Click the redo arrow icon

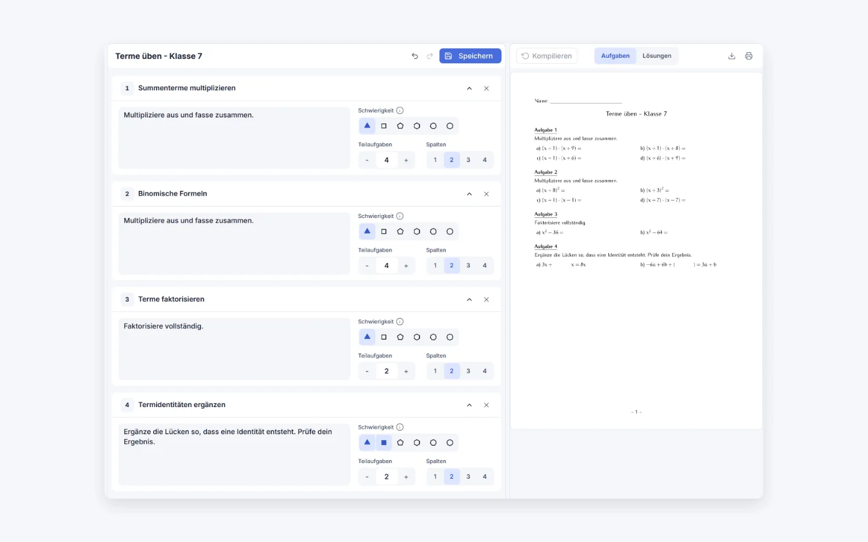coord(430,56)
